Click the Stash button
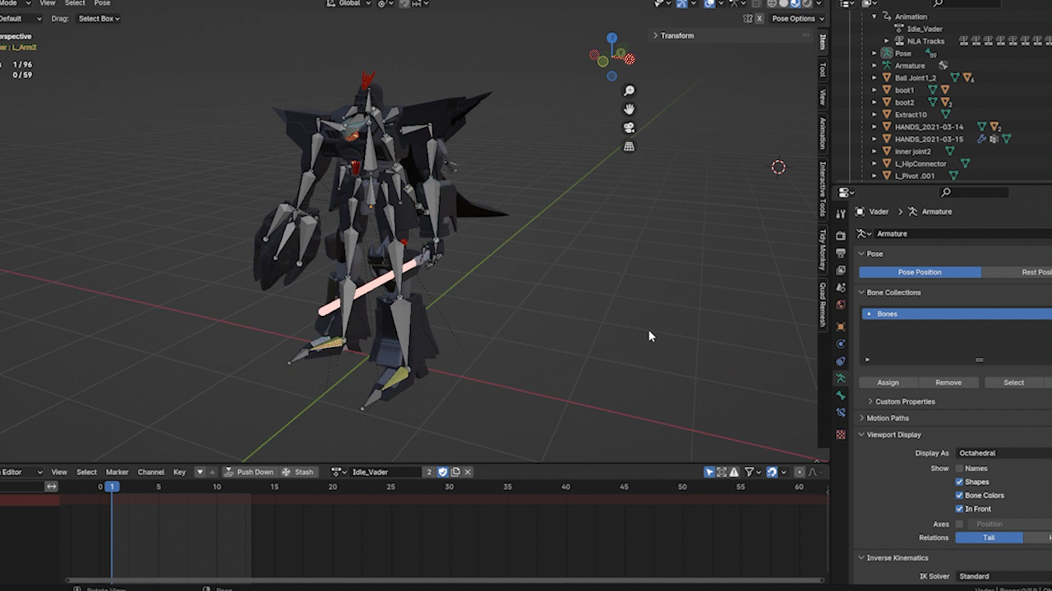The image size is (1052, 591). pos(298,472)
